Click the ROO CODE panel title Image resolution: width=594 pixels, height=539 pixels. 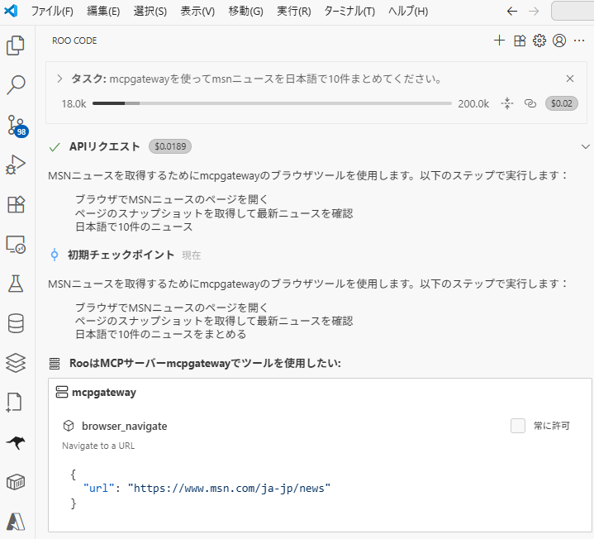pos(74,41)
